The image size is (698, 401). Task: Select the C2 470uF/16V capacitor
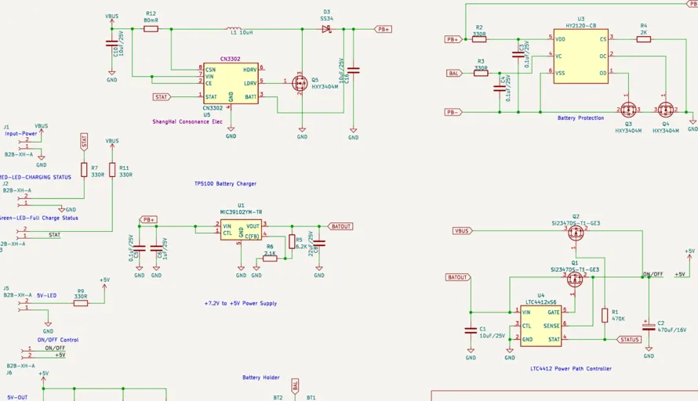pos(649,327)
